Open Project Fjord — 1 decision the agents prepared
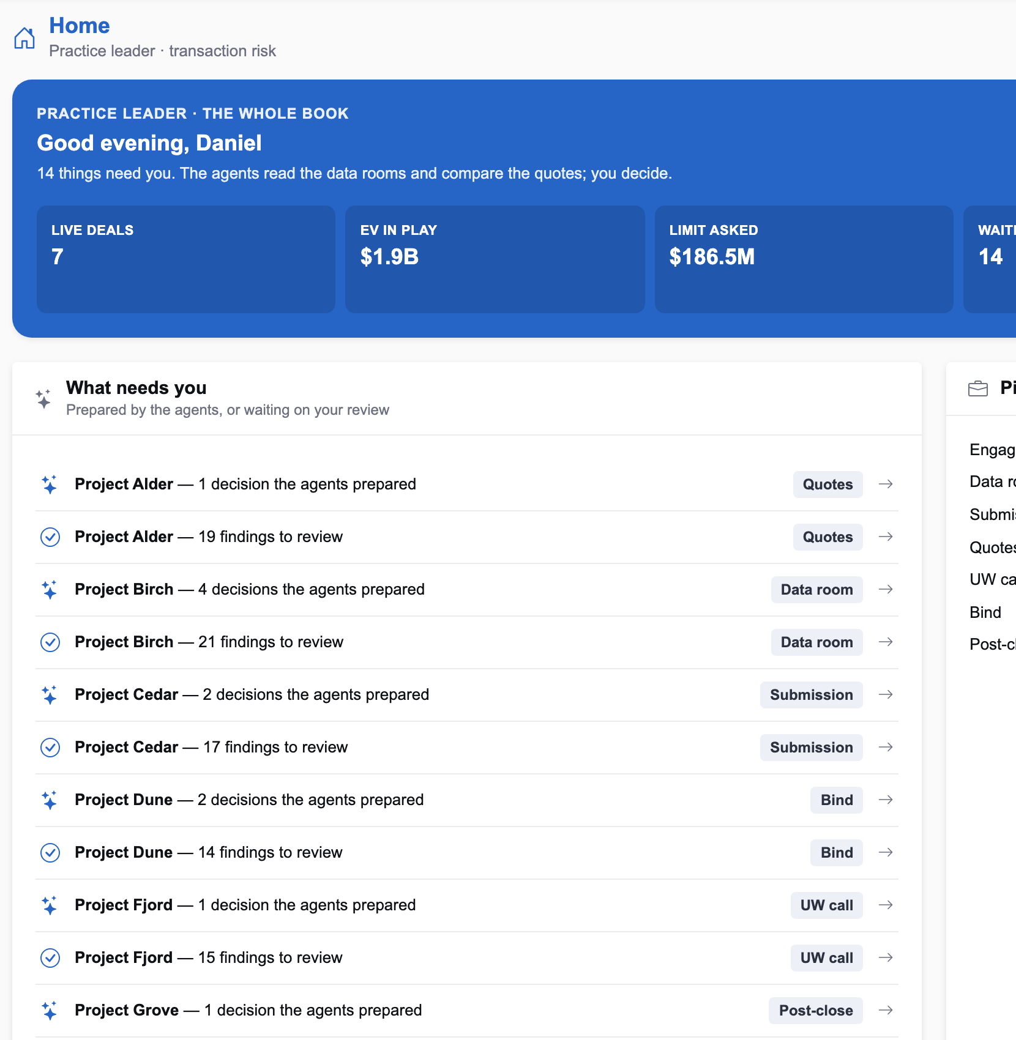The width and height of the screenshot is (1016, 1040). tap(467, 905)
